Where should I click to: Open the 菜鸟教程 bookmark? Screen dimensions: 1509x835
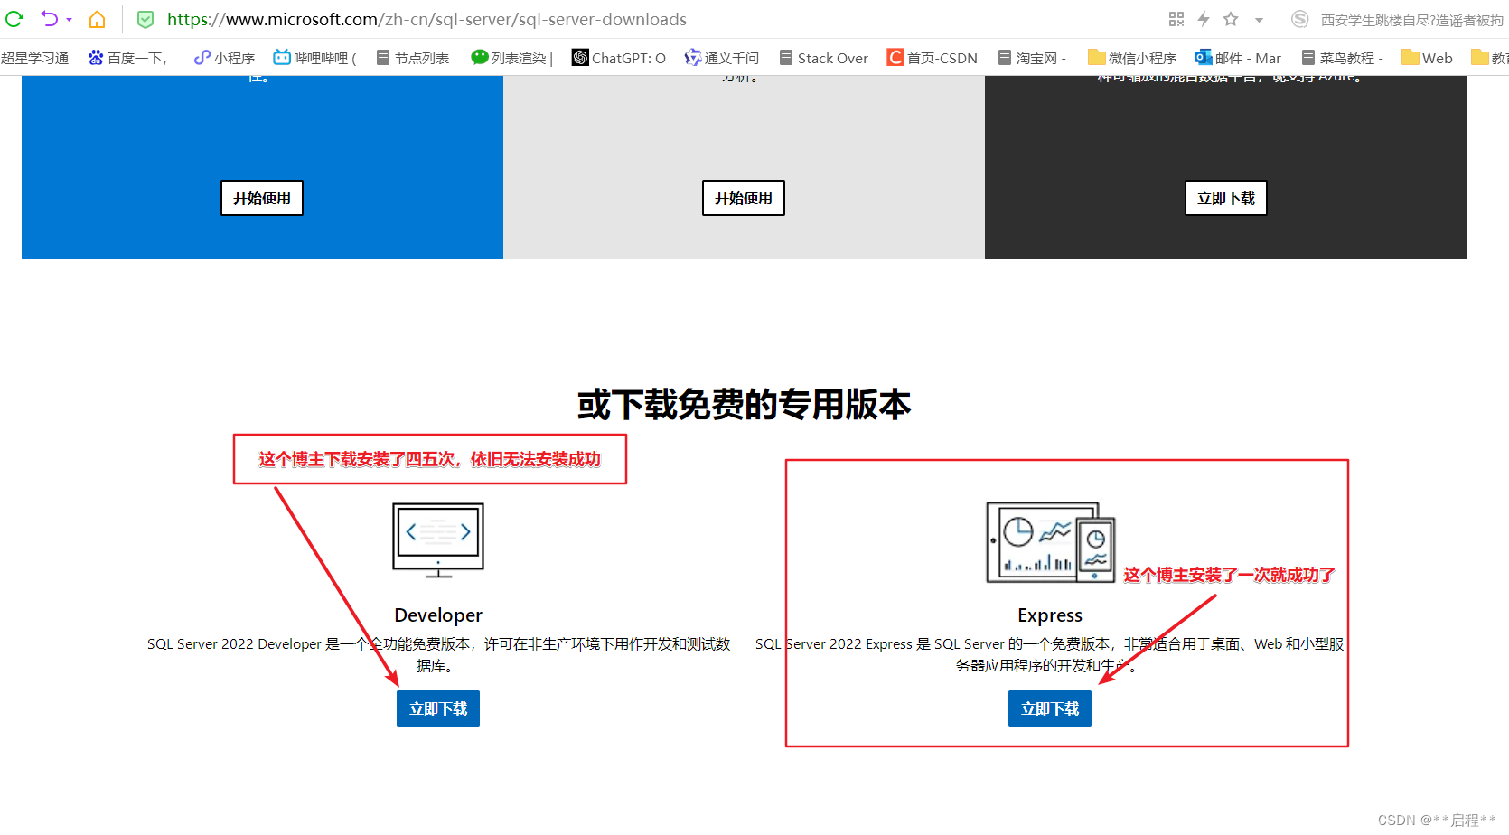pyautogui.click(x=1343, y=58)
